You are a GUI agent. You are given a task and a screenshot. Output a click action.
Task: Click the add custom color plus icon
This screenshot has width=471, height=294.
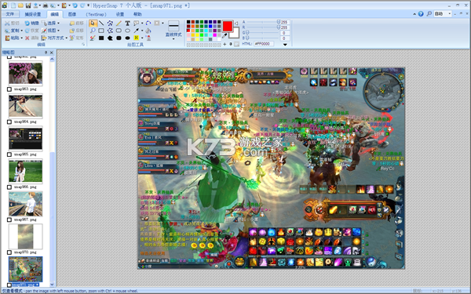coord(225,45)
